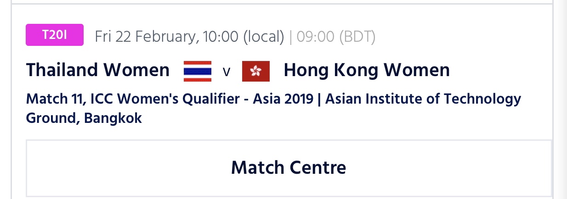
Task: Open the Hong Kong Women team name
Action: [x=367, y=70]
